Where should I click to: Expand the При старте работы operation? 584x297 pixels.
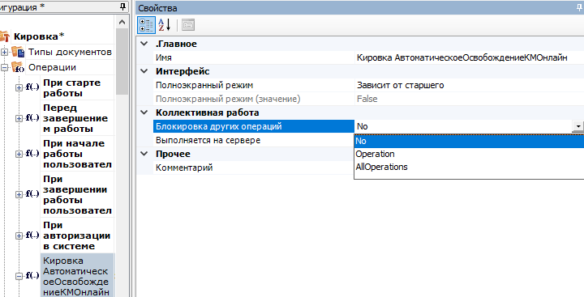(x=19, y=88)
